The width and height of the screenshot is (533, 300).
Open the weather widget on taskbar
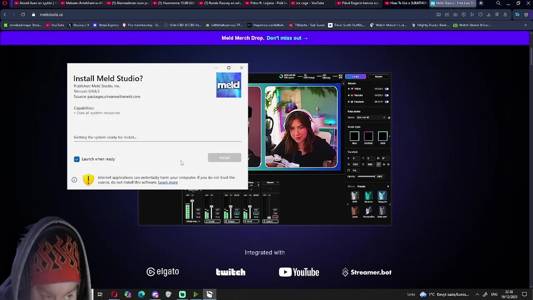(x=445, y=295)
